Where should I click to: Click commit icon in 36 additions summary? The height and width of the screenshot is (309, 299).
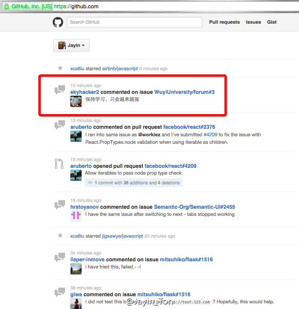pyautogui.click(x=90, y=183)
